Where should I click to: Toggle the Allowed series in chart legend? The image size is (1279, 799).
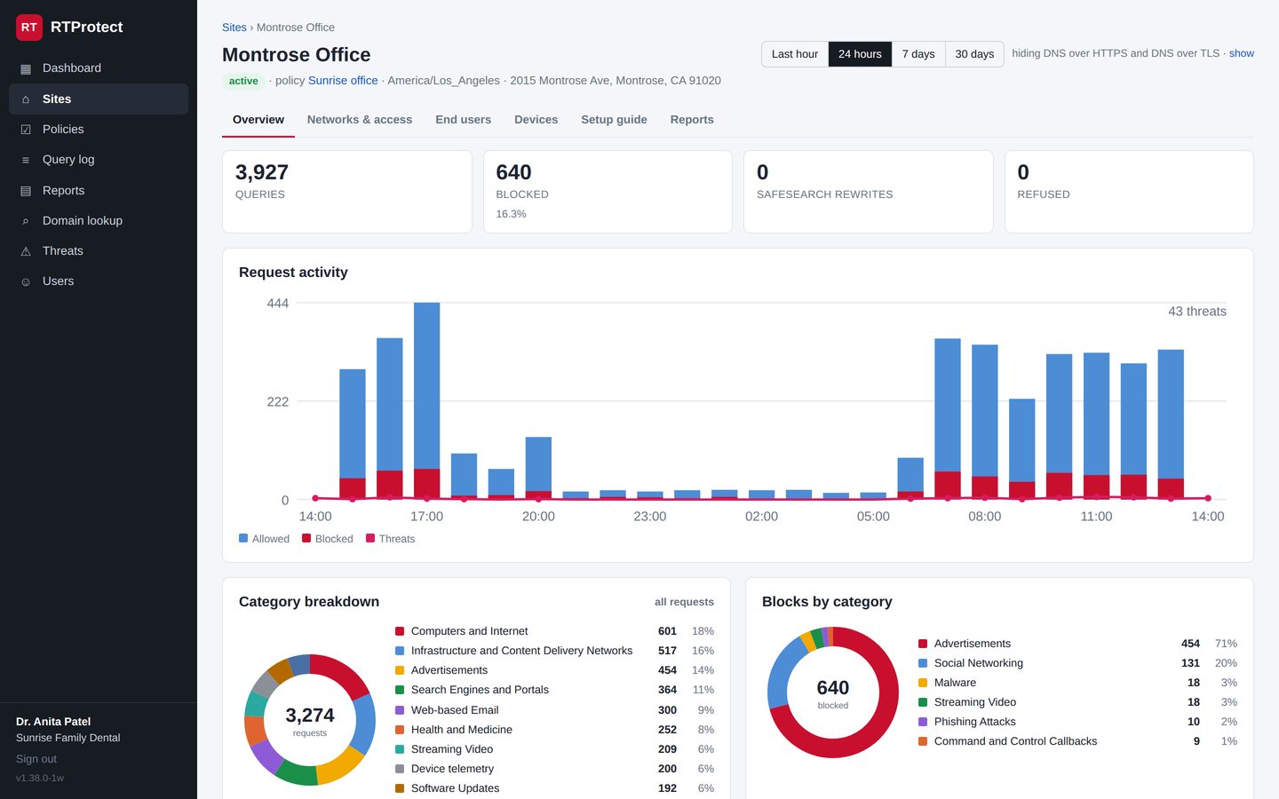(264, 539)
